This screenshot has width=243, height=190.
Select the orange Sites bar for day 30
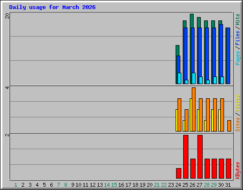coord(222,115)
